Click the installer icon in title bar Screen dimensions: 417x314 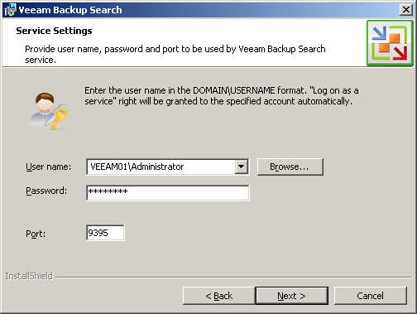click(11, 10)
